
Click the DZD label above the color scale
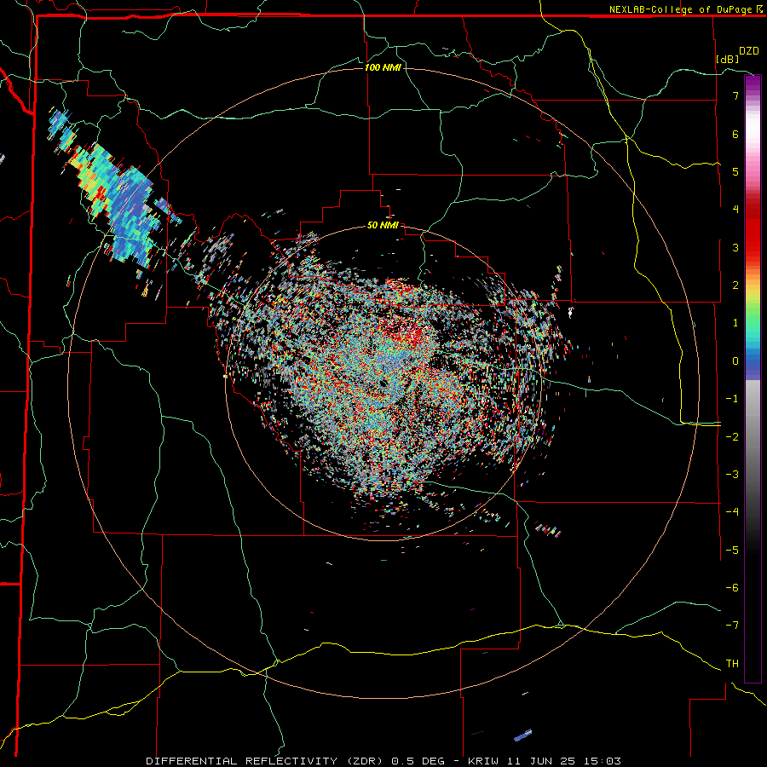click(x=749, y=51)
